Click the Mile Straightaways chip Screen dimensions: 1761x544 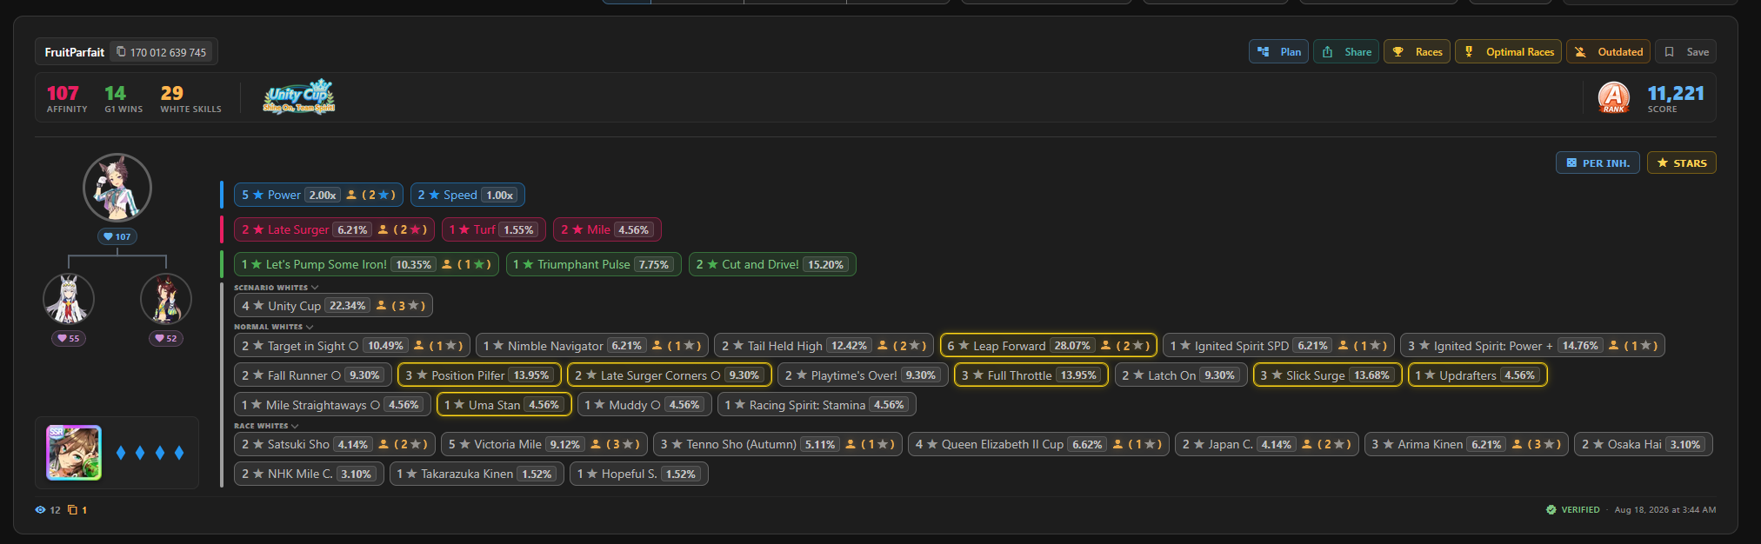pyautogui.click(x=332, y=405)
